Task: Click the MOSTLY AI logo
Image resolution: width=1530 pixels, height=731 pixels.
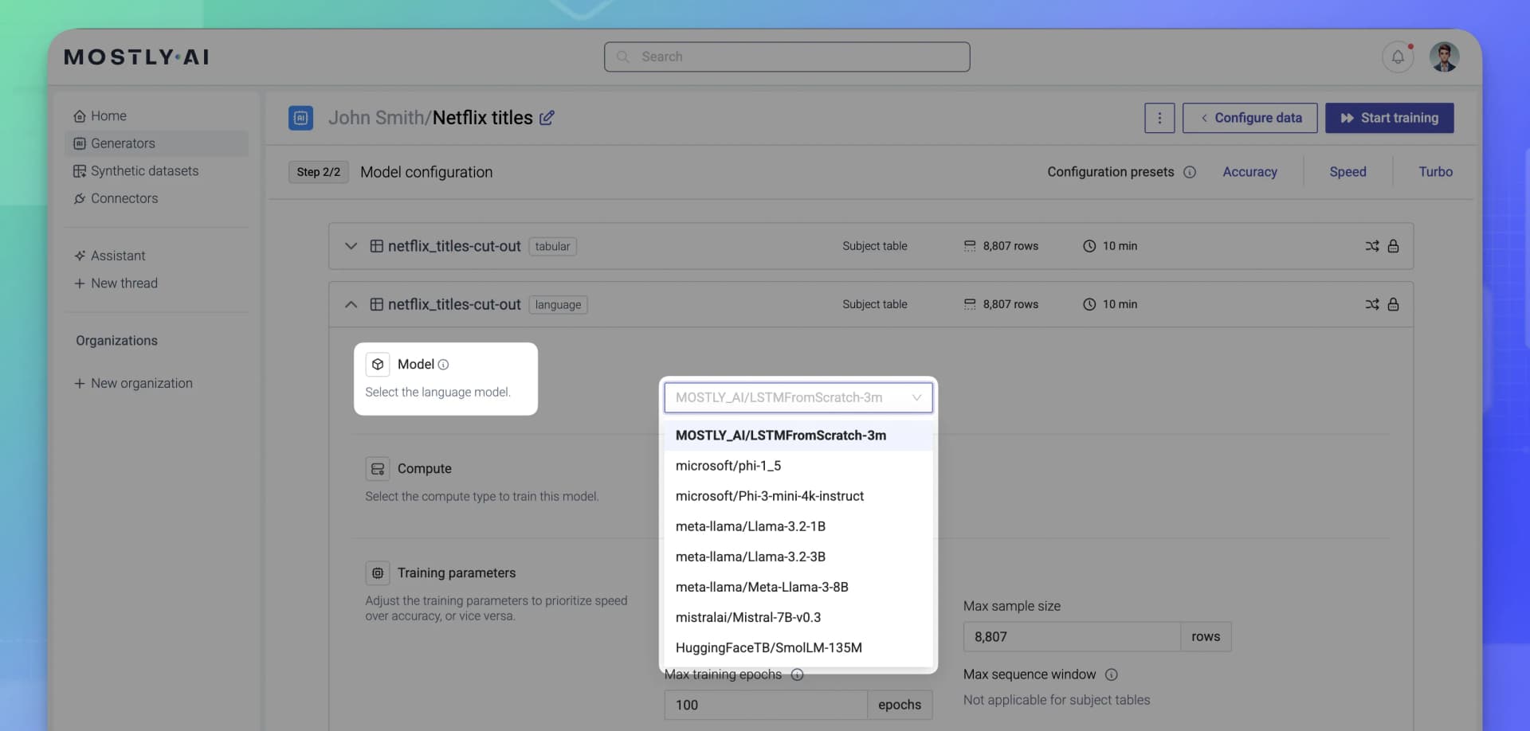Action: click(136, 57)
